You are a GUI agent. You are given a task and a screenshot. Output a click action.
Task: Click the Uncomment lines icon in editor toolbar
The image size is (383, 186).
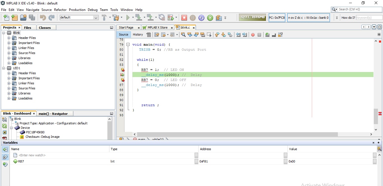point(274,35)
